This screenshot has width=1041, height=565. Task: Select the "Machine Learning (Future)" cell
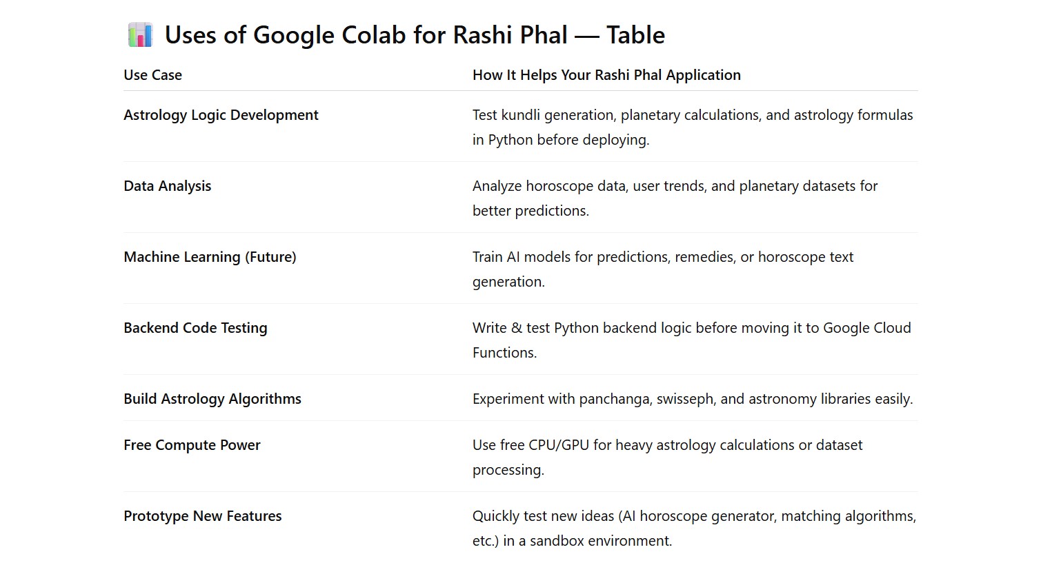(210, 257)
